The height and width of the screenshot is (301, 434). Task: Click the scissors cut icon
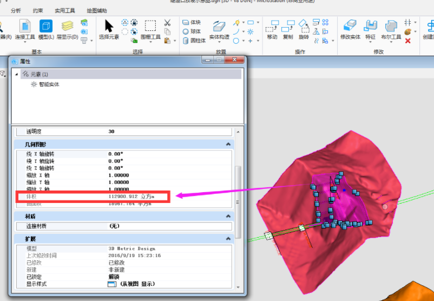(167, 22)
